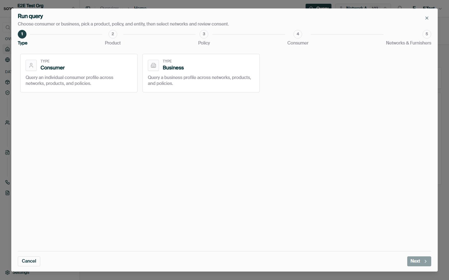
Task: Open the shield check icon in sidebar
Action: [7, 93]
